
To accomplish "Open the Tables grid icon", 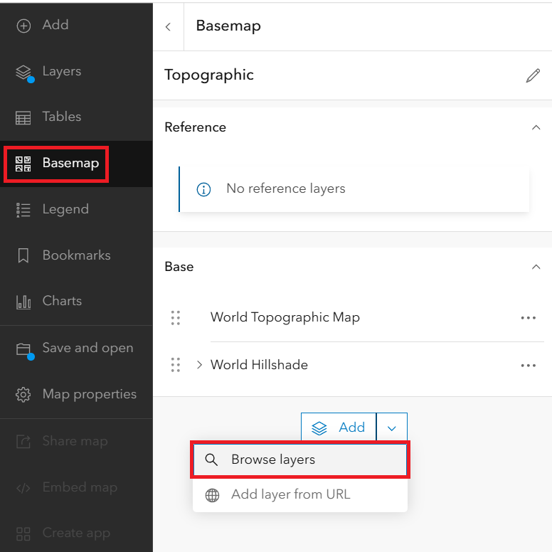I will [x=23, y=118].
